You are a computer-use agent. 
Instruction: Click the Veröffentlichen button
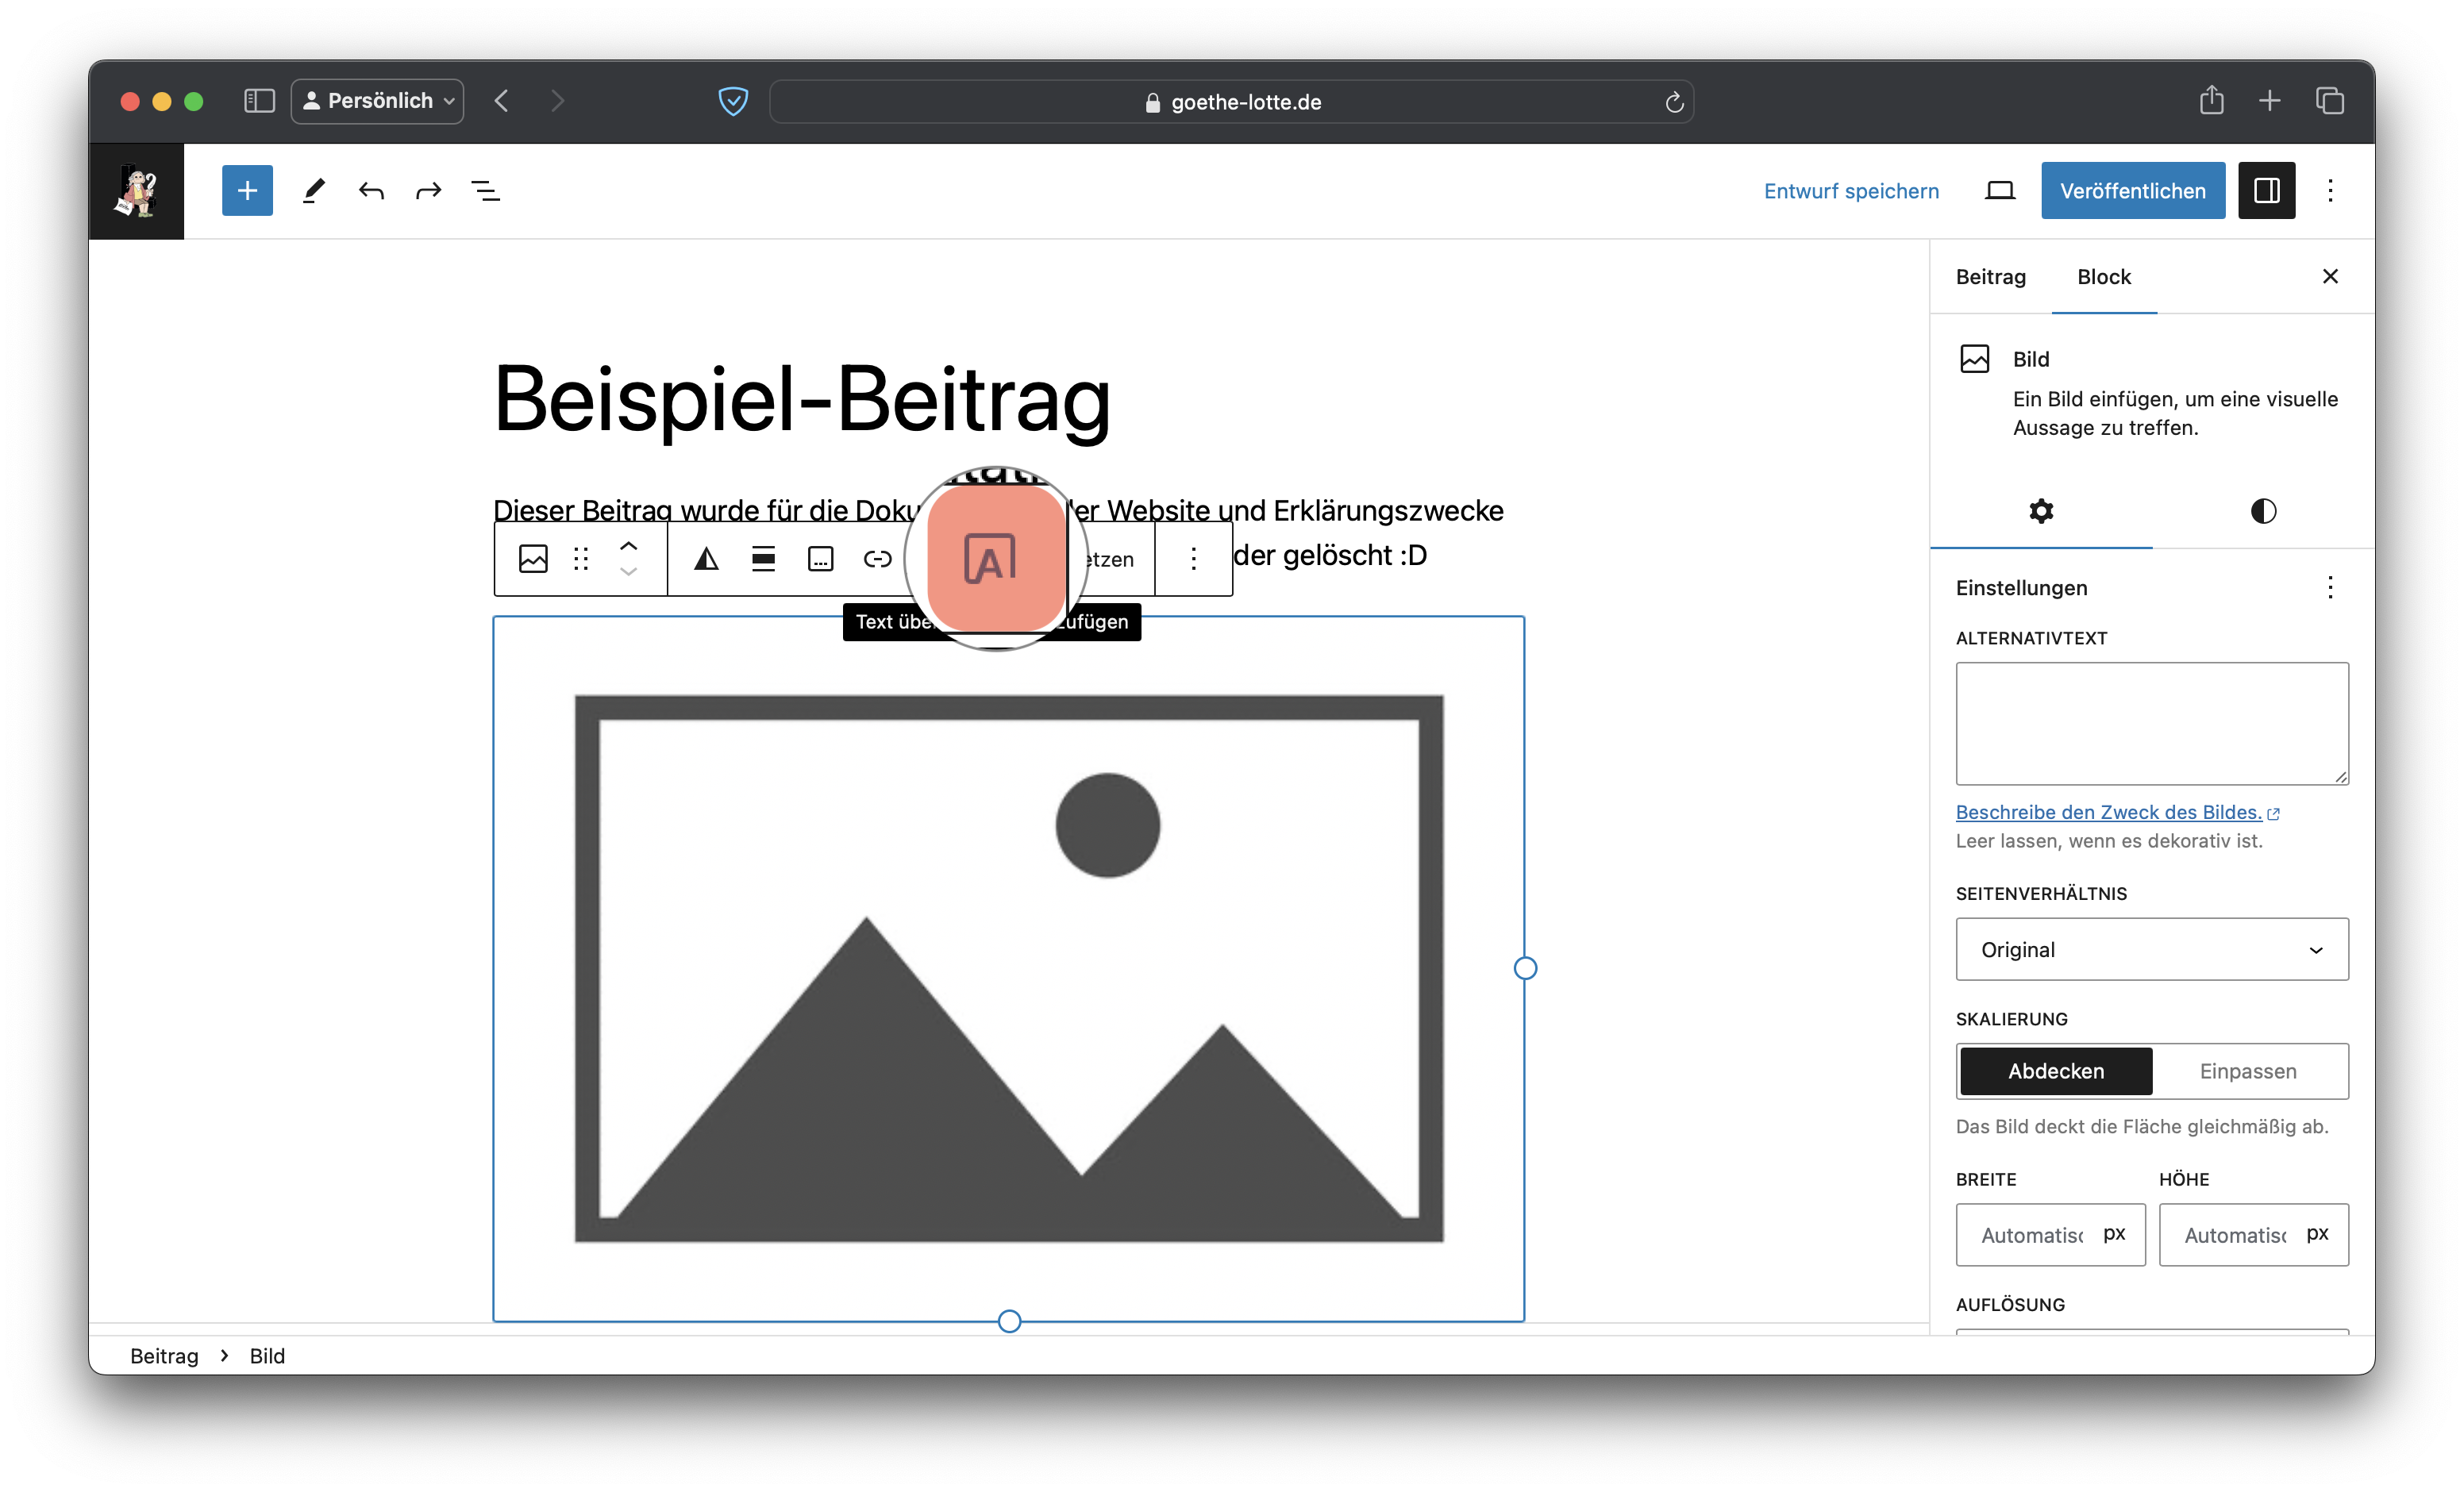tap(2132, 190)
